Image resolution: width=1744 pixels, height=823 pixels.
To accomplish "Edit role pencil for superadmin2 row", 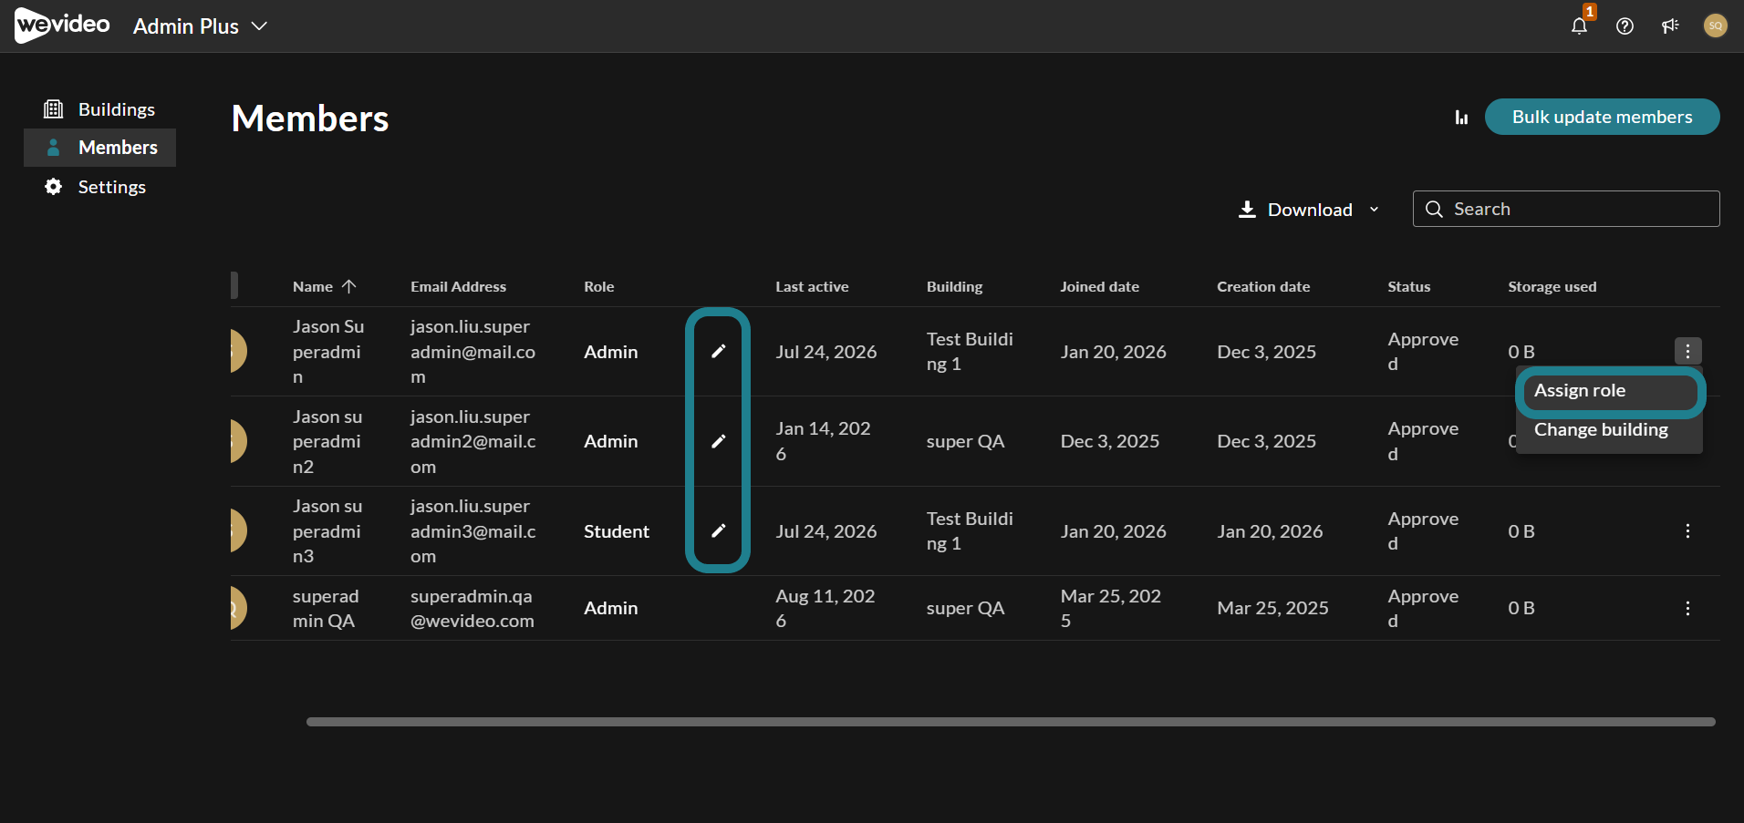I will coord(719,441).
